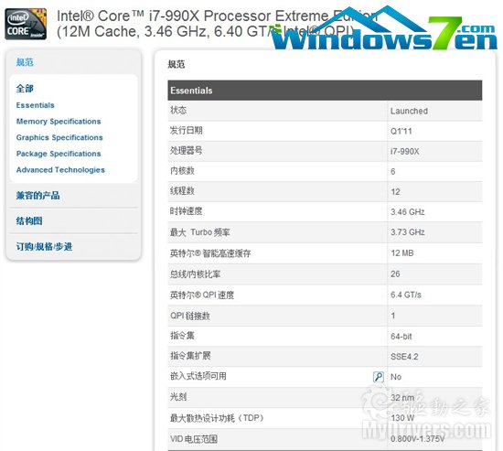The height and width of the screenshot is (451, 503).
Task: Switch to the 兼容的产品 tab
Action: 37,195
